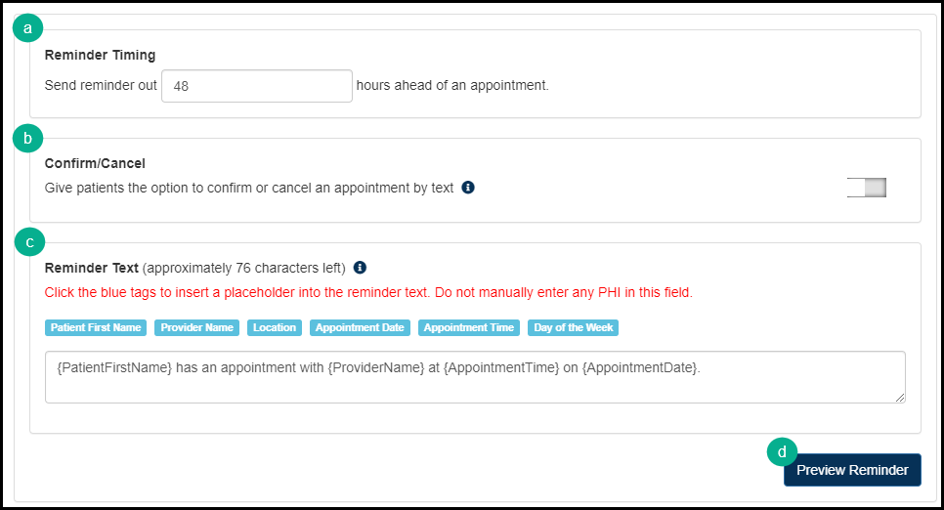Screen dimensions: 944x510
Task: Add the Appointment Time placeholder tag
Action: (469, 328)
